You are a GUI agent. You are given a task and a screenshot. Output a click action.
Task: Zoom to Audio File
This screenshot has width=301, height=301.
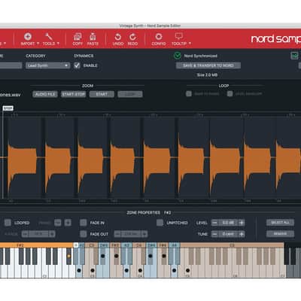45,94
